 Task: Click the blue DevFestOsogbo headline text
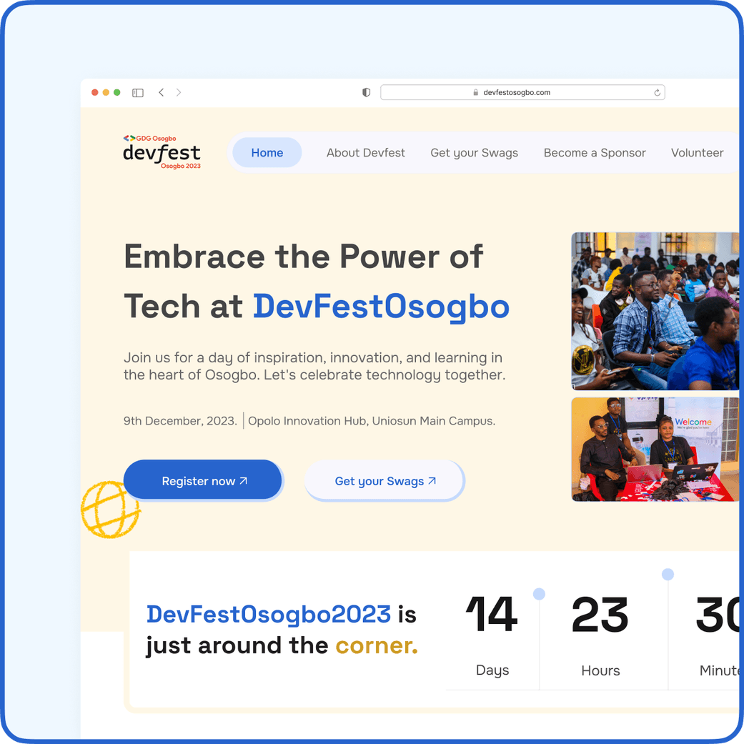(381, 307)
